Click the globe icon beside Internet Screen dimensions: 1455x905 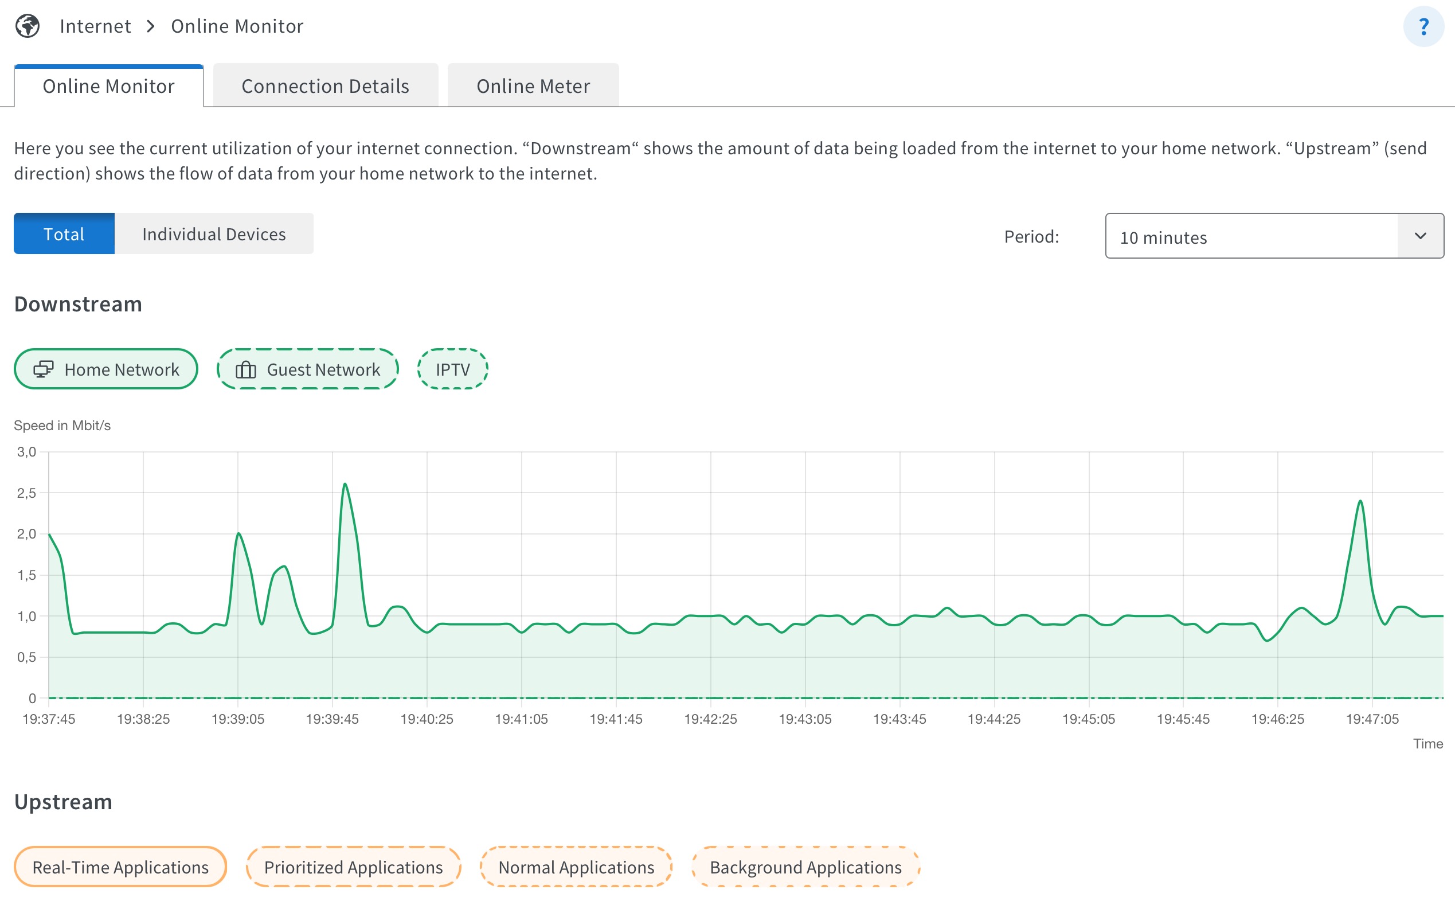(x=28, y=26)
